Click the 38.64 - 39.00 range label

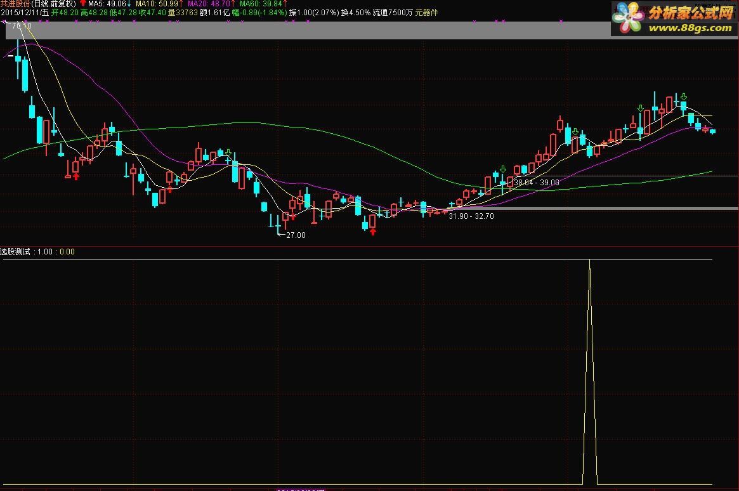537,182
